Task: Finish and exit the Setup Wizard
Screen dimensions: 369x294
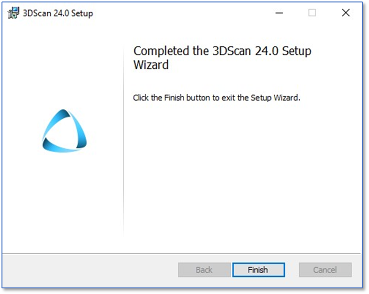Action: [x=258, y=270]
